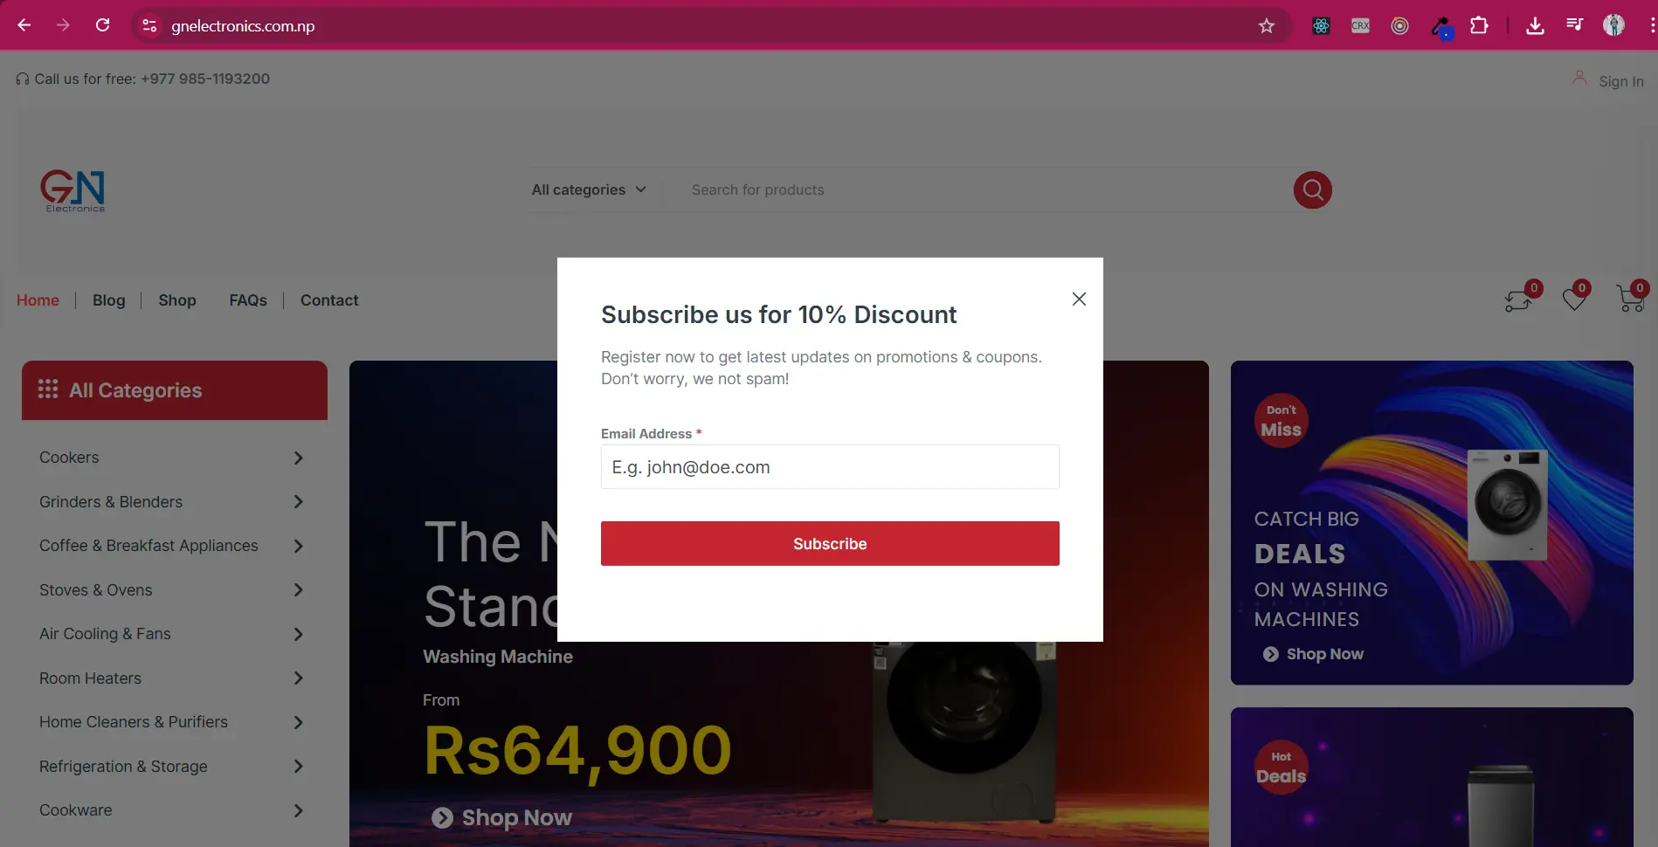Open the shopping cart icon

[x=1630, y=298]
